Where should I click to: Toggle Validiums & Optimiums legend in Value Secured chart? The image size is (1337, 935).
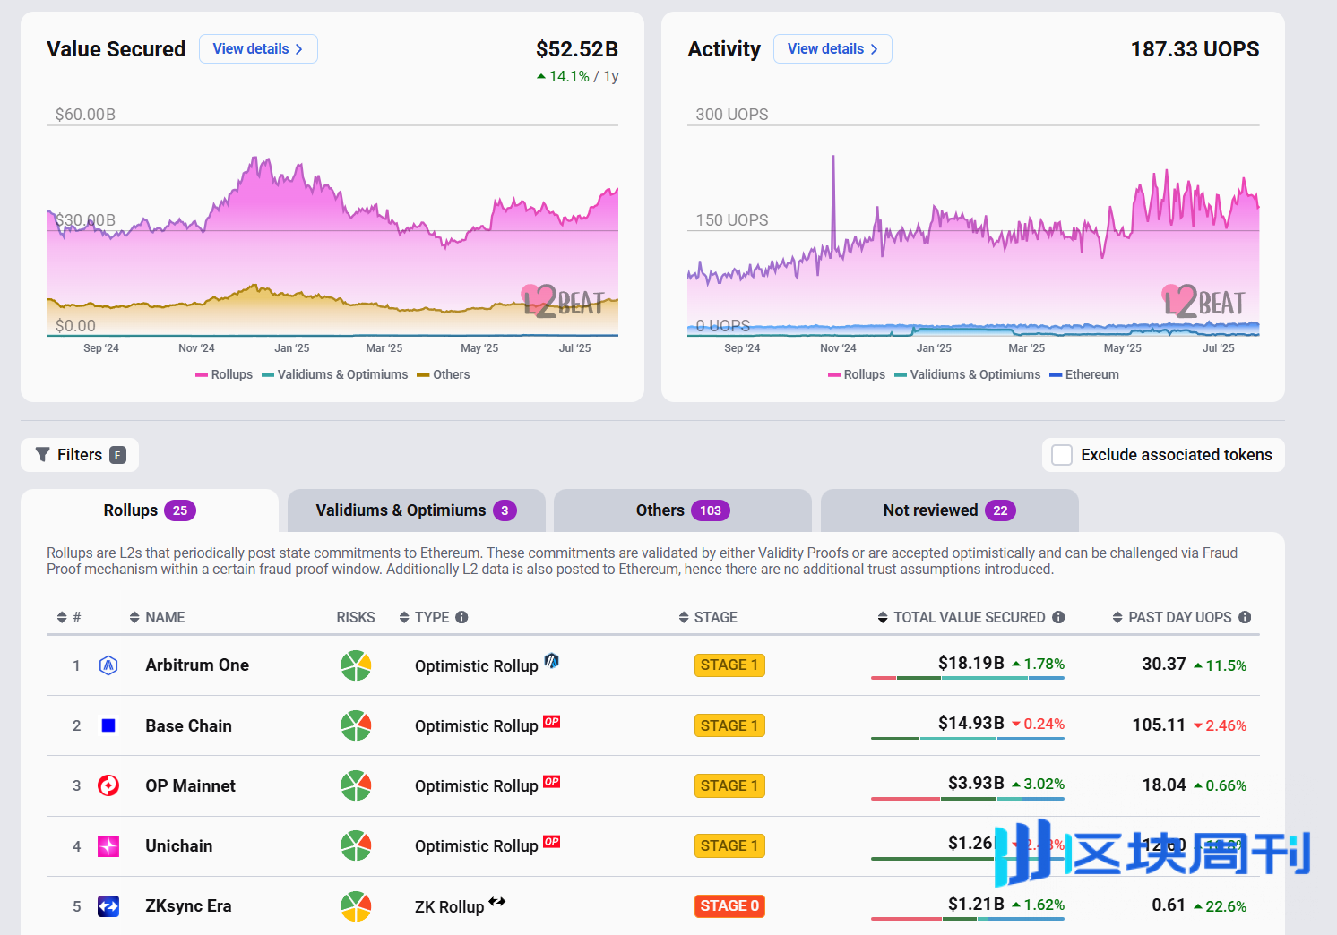point(335,374)
